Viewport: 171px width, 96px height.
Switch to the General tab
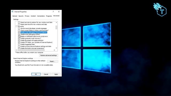pyautogui.click(x=15, y=16)
